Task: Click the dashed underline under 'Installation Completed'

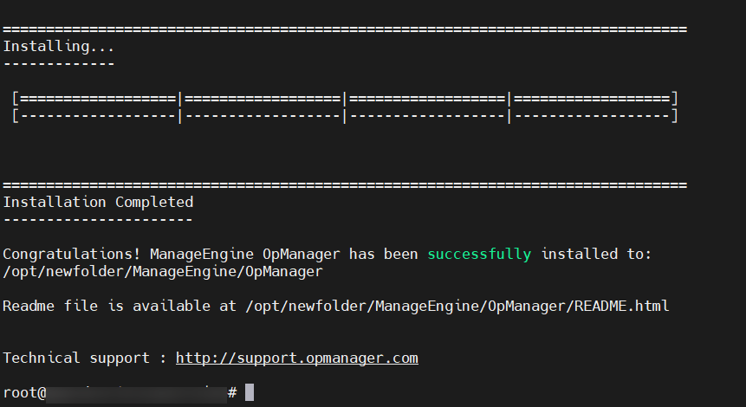Action: click(x=98, y=219)
